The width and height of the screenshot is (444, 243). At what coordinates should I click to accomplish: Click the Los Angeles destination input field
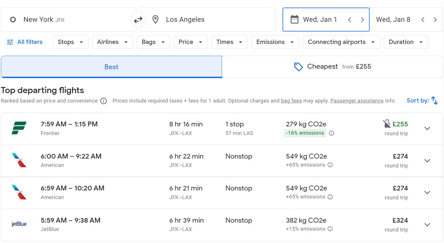point(207,19)
